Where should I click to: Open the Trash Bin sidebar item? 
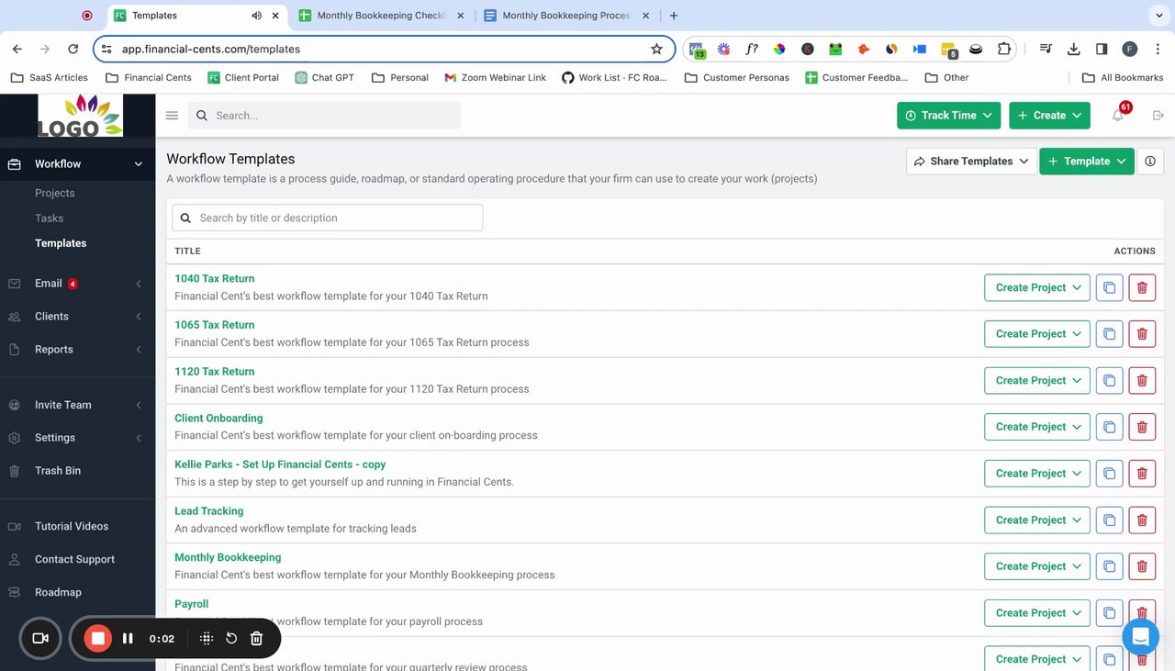pyautogui.click(x=58, y=471)
